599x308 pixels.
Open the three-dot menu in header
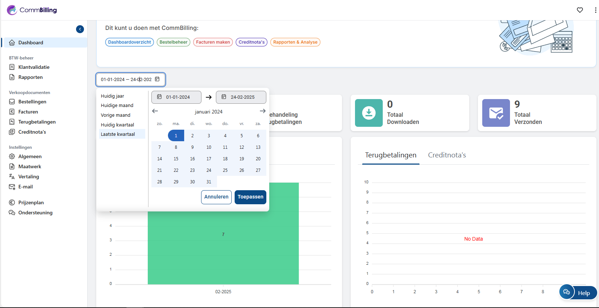coord(595,10)
